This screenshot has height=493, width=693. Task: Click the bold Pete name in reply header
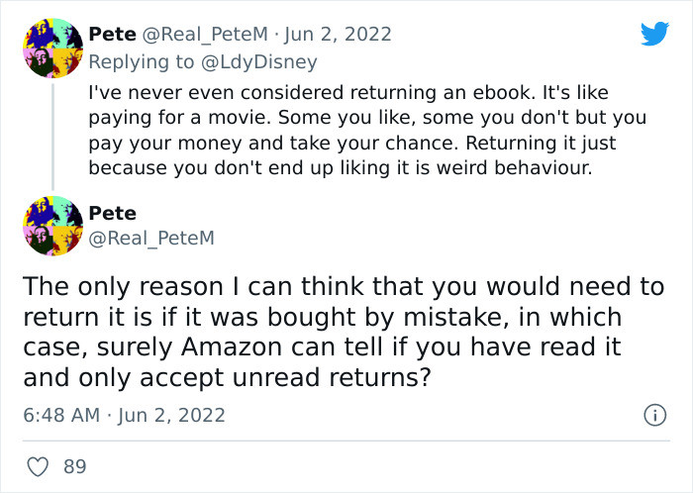click(x=112, y=34)
